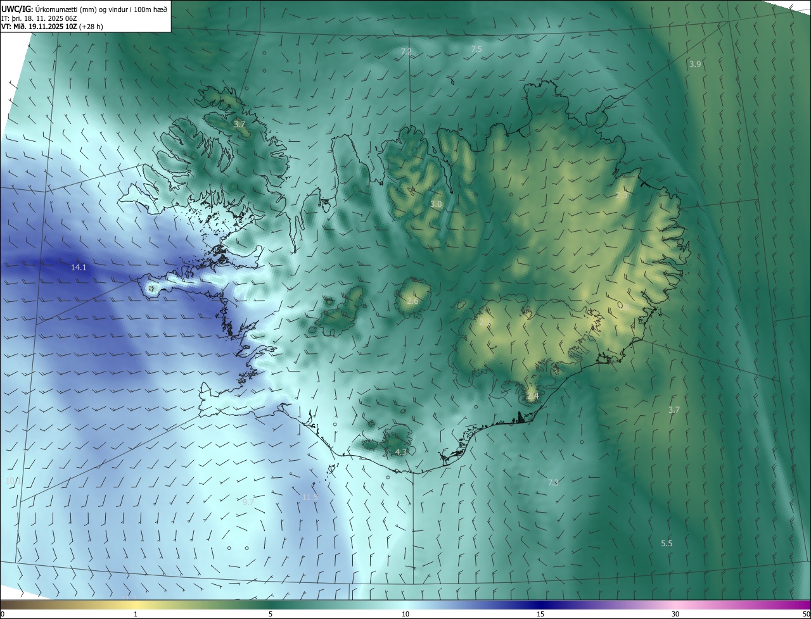Screen dimensions: 811x619
Task: Click the 4.3 value label
Action: pyautogui.click(x=400, y=452)
